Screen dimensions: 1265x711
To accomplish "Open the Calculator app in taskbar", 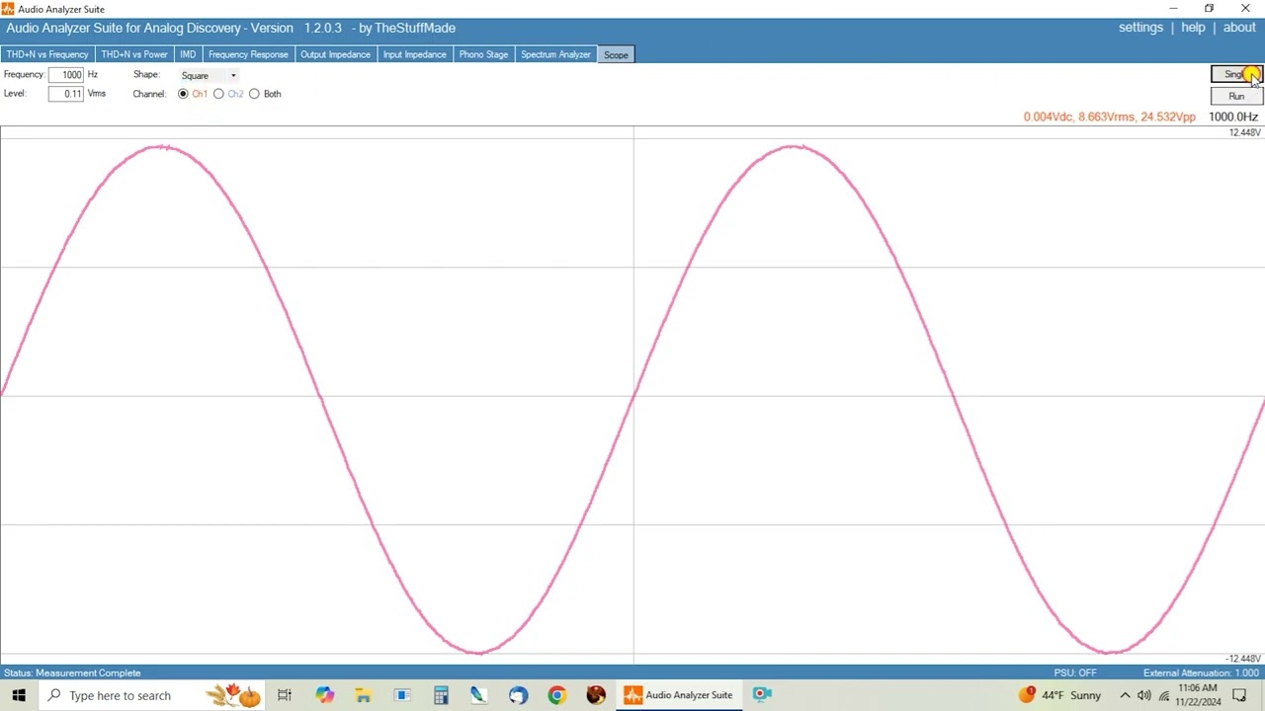I will 441,695.
